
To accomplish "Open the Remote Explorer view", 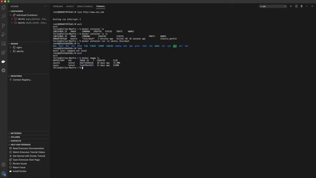I will point(3,44).
